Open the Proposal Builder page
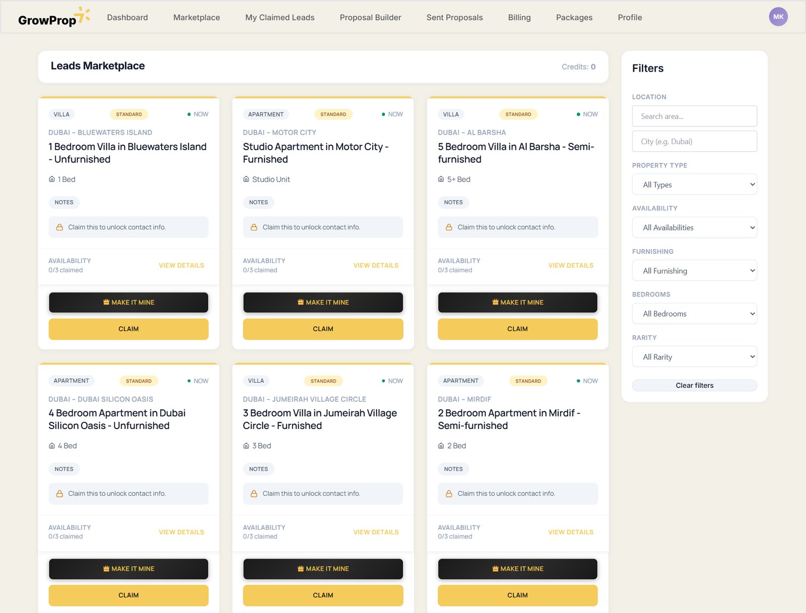Screen dimensions: 806x613 coord(370,18)
